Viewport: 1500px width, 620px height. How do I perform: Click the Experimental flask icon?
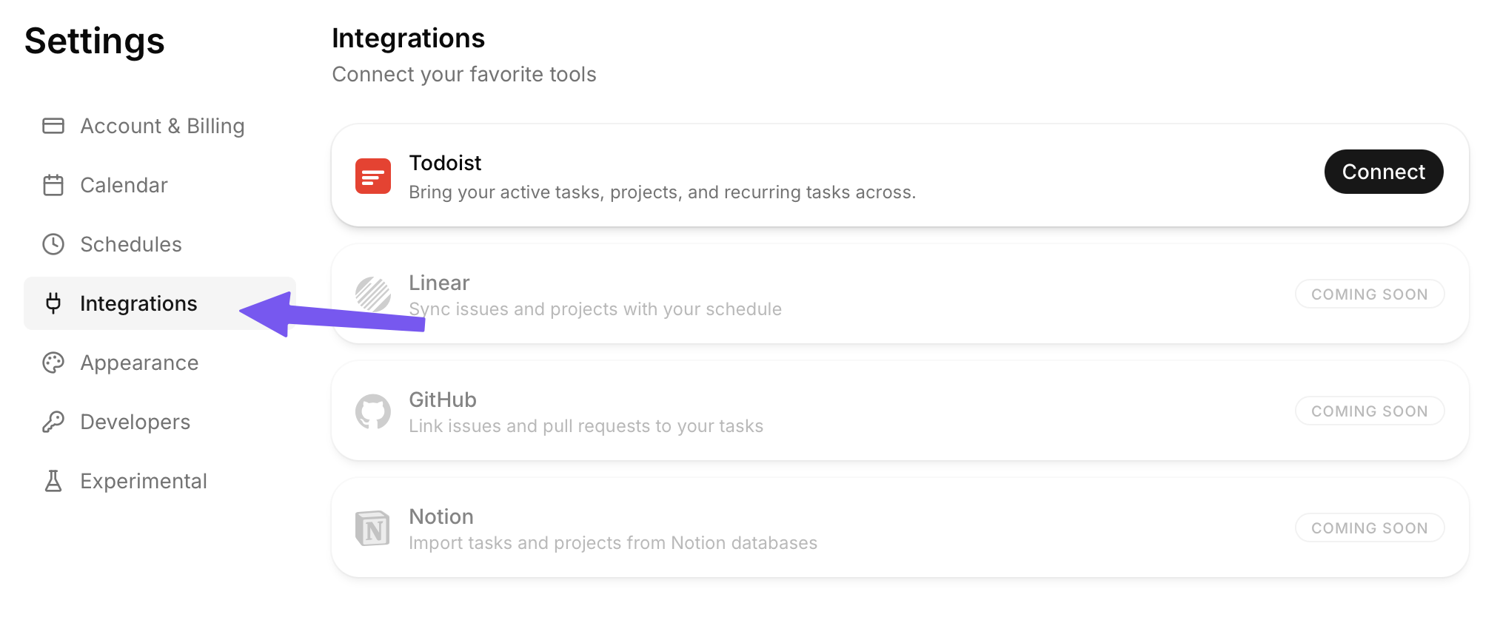pyautogui.click(x=53, y=481)
